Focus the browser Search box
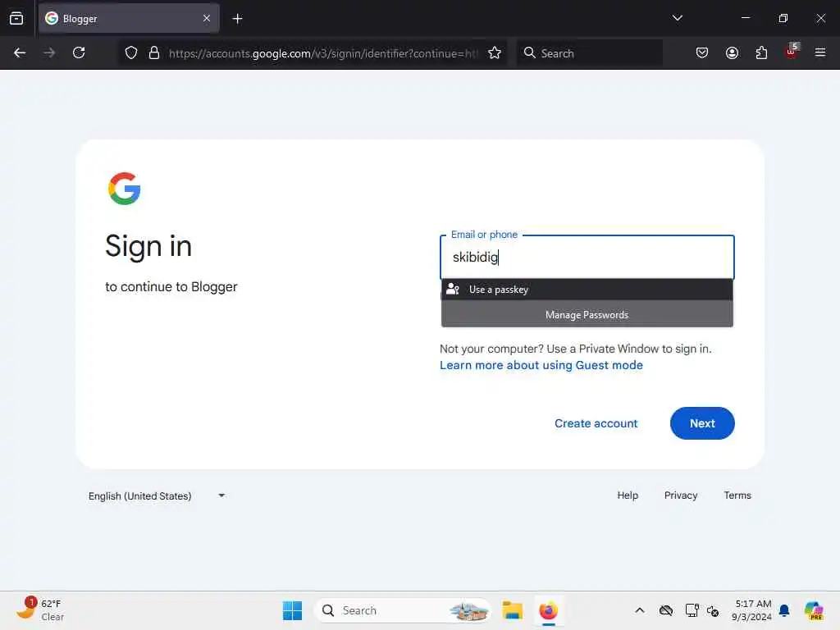Screen dimensions: 840x630 [x=589, y=53]
